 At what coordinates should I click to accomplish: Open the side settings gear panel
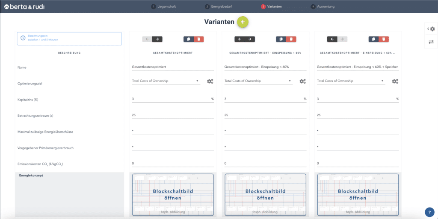click(x=431, y=29)
